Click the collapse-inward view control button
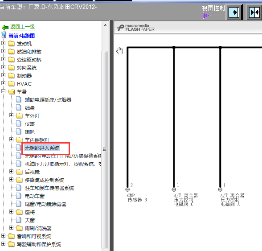This screenshot has height=251, width=262. click(255, 12)
